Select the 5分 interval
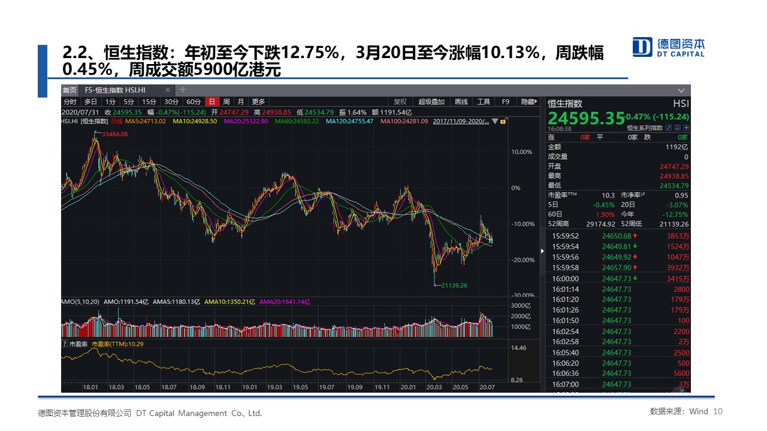The height and width of the screenshot is (431, 767). pyautogui.click(x=129, y=102)
